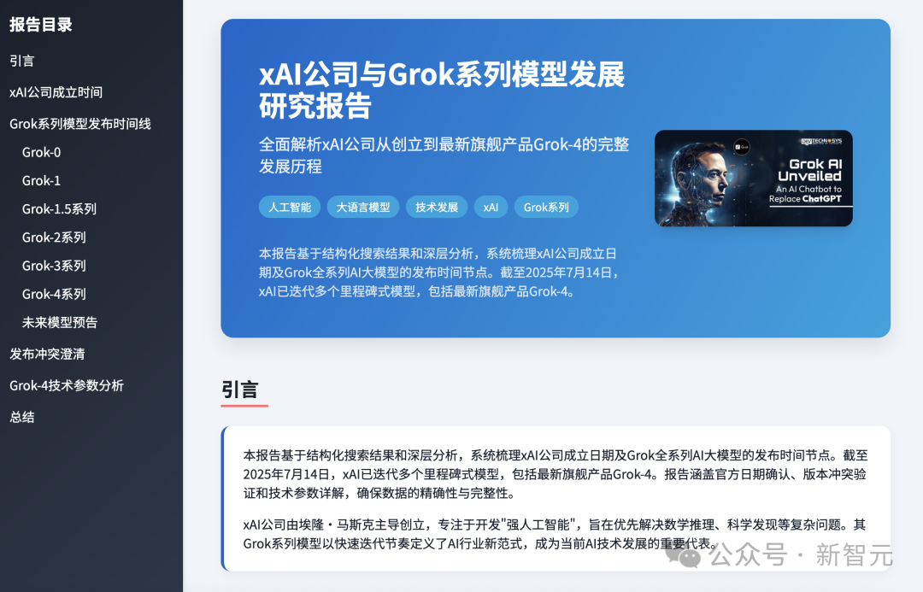Image resolution: width=923 pixels, height=592 pixels.
Task: Select Grok-0 in the report outline
Action: pyautogui.click(x=41, y=152)
